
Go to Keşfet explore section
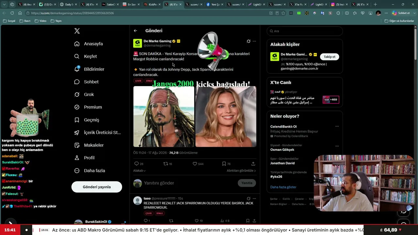point(86,56)
